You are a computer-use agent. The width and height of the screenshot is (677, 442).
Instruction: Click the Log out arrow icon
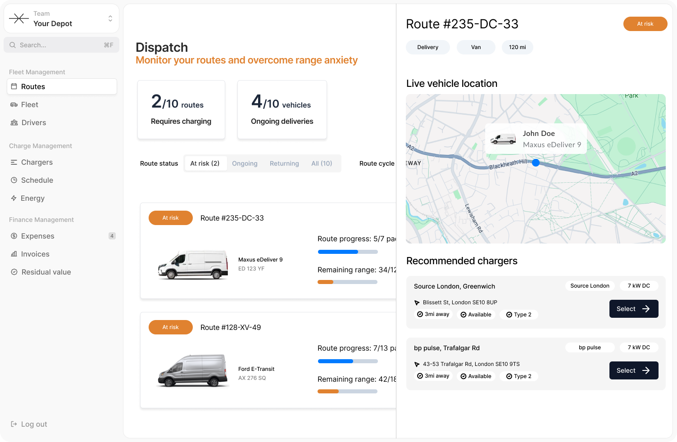(x=14, y=424)
